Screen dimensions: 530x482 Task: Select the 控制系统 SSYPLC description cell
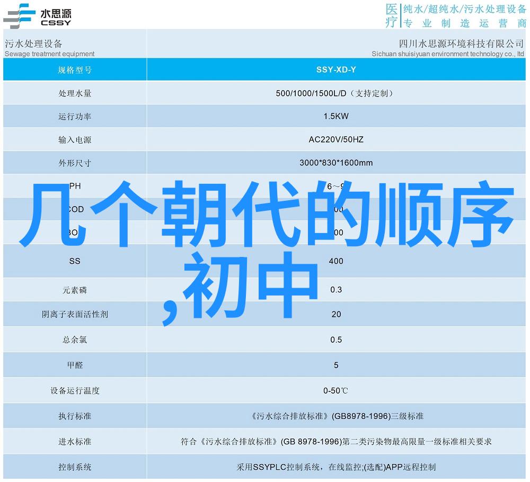point(336,467)
